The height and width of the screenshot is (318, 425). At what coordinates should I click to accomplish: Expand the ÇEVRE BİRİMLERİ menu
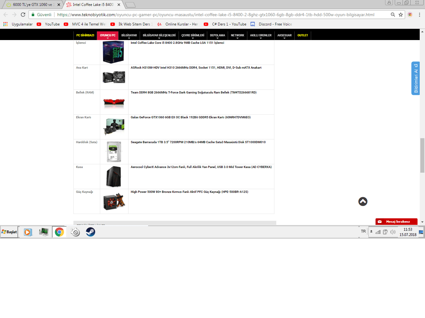click(193, 35)
